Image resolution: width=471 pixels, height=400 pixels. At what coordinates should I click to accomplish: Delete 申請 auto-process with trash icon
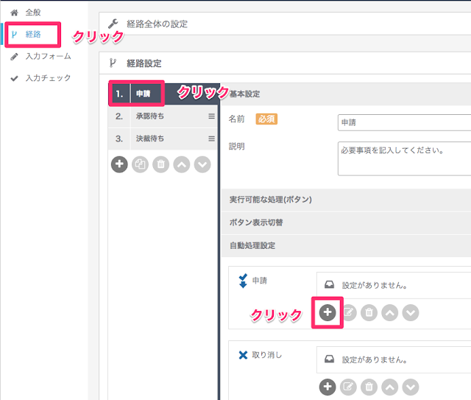point(369,312)
